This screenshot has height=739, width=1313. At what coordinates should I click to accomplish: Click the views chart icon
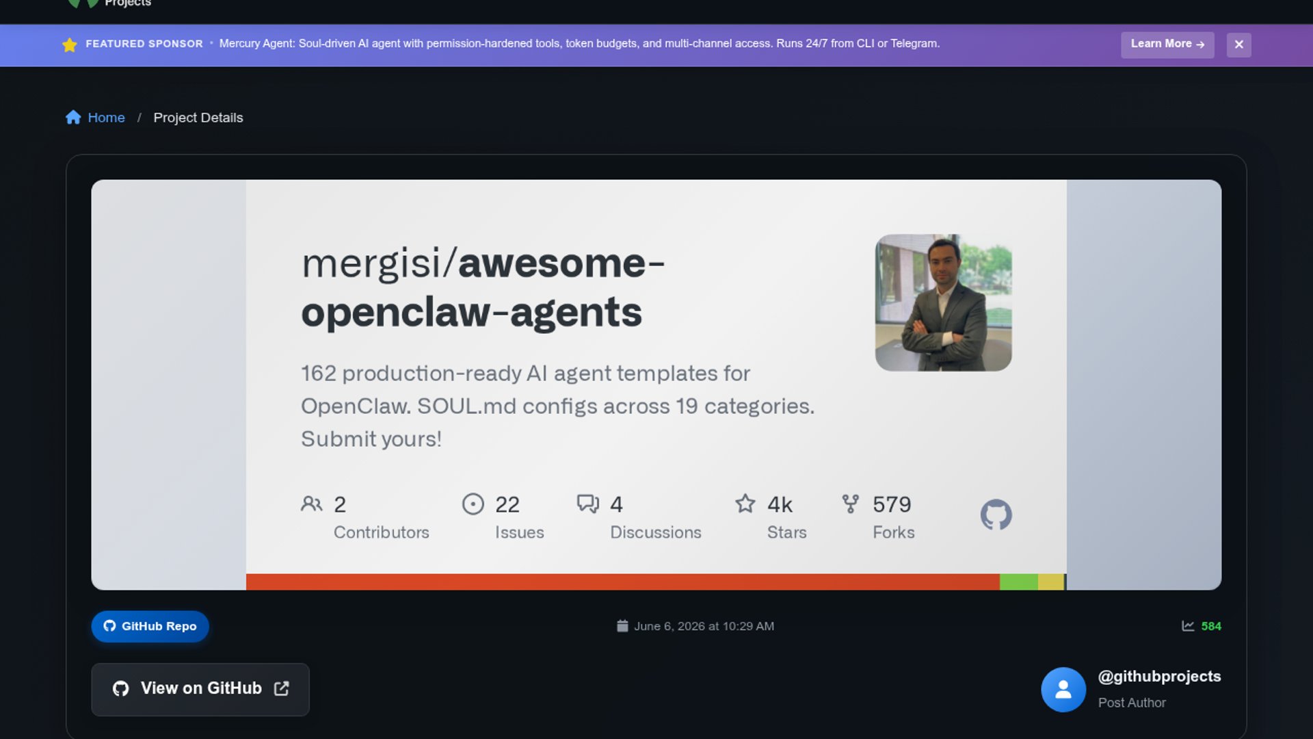(1188, 626)
